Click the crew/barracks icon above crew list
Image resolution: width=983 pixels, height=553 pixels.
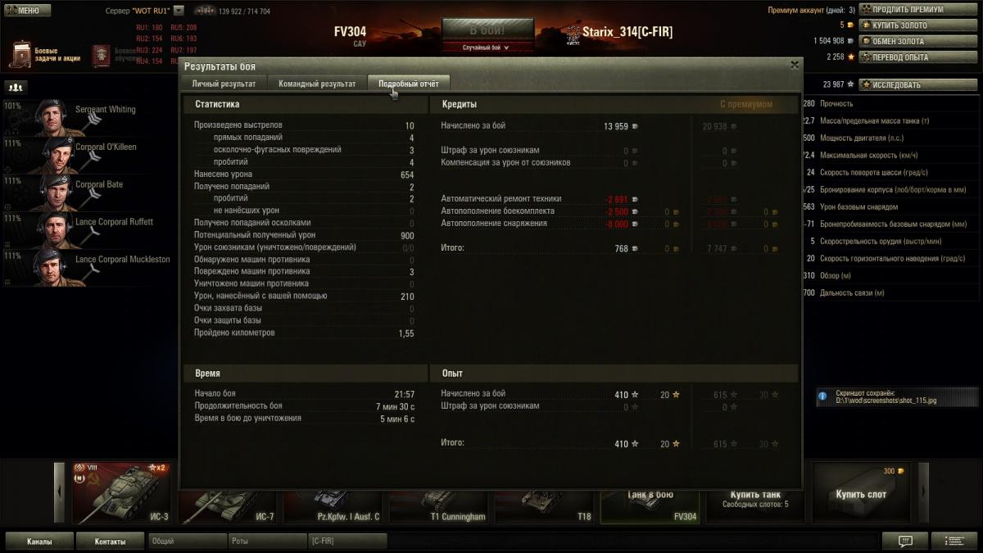[16, 86]
